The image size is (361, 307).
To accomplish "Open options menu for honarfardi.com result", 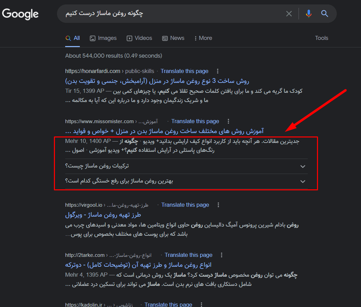I will point(218,71).
